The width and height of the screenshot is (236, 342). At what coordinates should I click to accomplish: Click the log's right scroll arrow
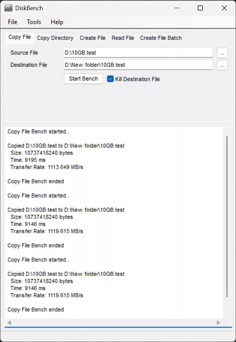pyautogui.click(x=218, y=323)
